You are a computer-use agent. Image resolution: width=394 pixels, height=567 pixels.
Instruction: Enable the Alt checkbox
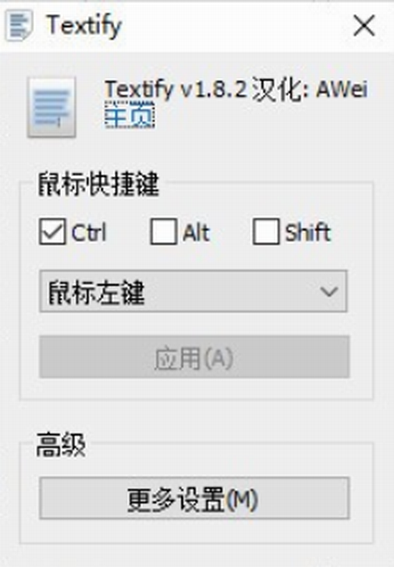(x=164, y=231)
